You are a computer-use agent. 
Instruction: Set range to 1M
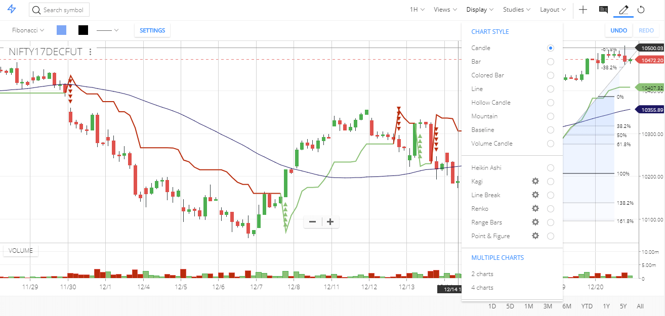tap(528, 306)
